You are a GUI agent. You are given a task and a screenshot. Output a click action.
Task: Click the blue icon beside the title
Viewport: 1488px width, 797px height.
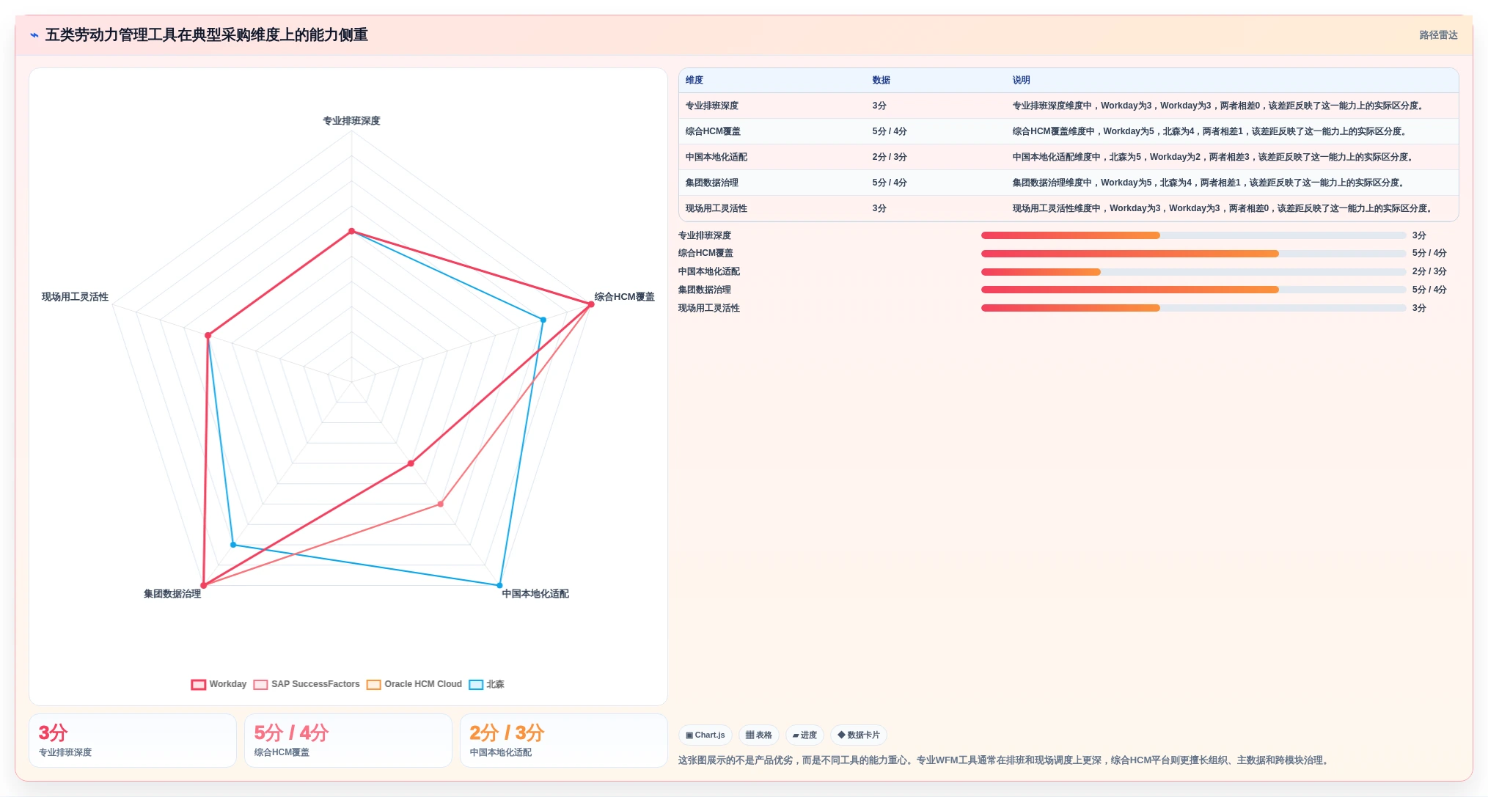pyautogui.click(x=34, y=35)
